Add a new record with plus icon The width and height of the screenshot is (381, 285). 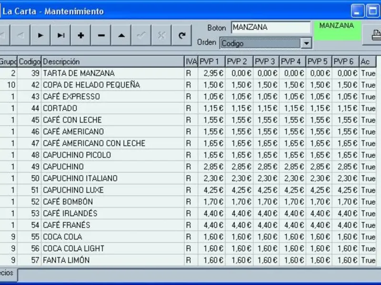[80, 35]
